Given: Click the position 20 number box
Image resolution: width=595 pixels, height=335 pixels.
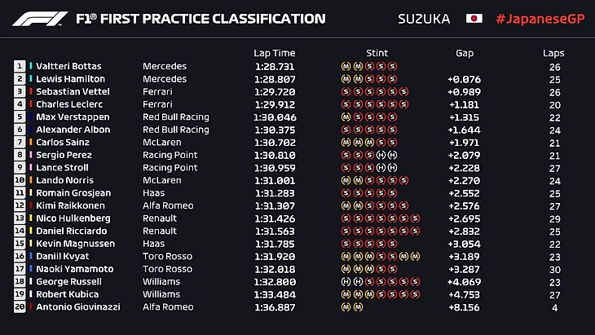Looking at the screenshot, I should [x=20, y=307].
